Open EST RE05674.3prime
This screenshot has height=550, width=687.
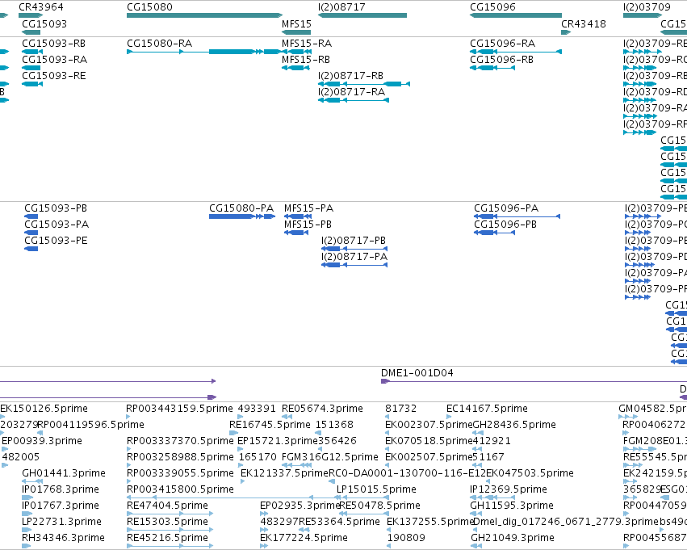pyautogui.click(x=287, y=417)
